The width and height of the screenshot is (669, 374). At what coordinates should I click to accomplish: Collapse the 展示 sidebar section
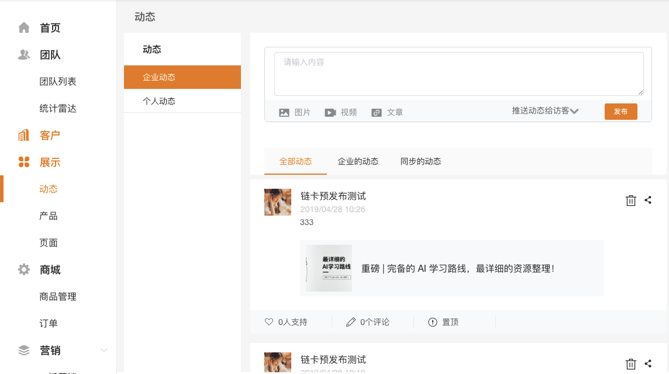coord(50,162)
